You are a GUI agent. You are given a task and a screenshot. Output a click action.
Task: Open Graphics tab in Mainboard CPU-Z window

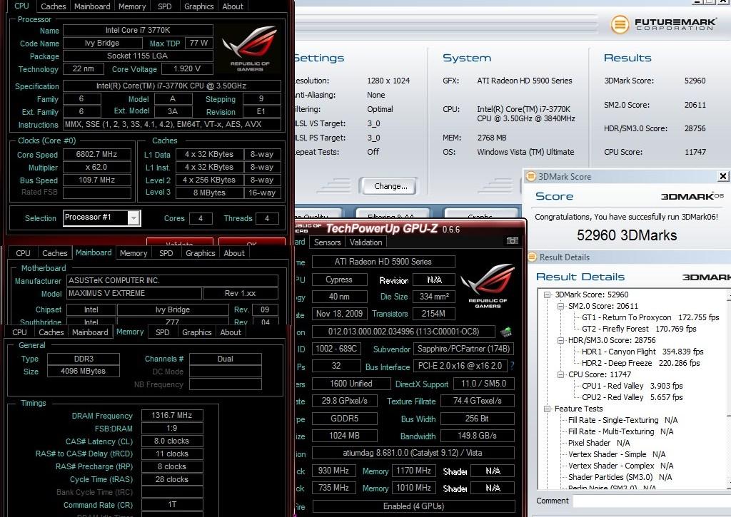coord(201,253)
